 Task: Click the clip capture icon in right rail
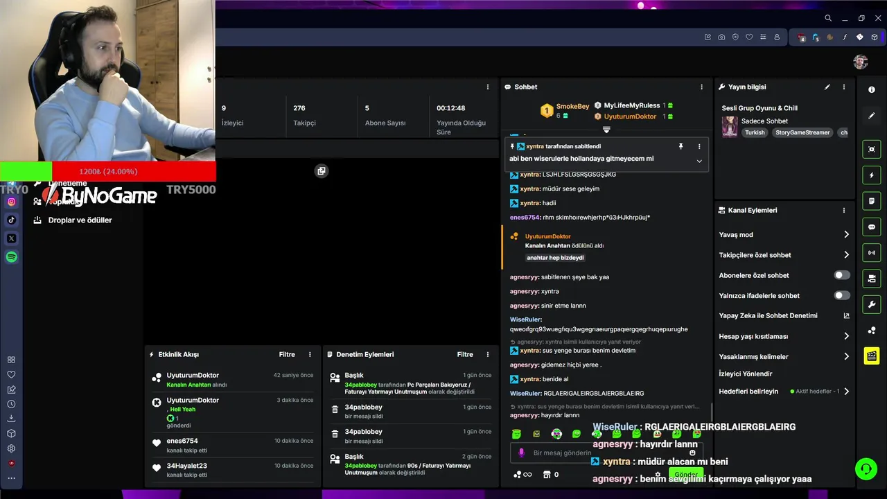coord(872,149)
